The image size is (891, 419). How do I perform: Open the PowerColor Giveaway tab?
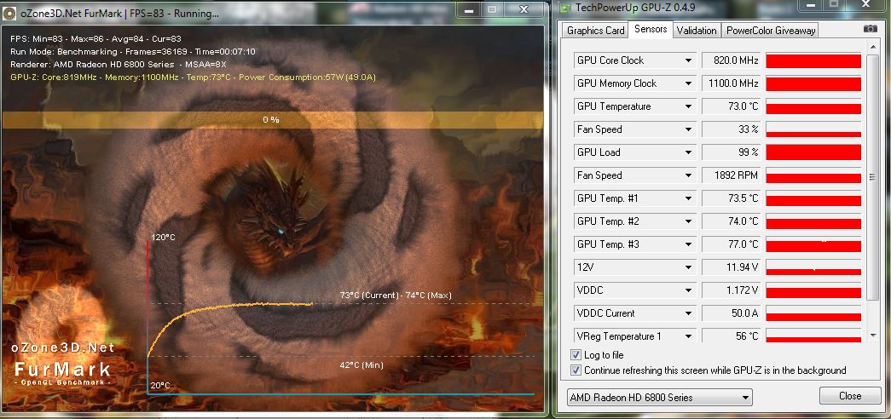[x=771, y=31]
